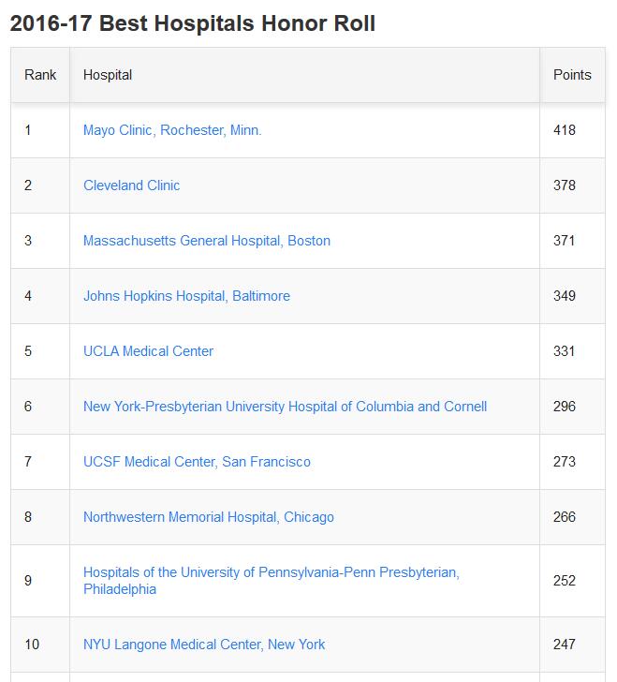Open UCSF Medical Center, San Francisco link
Screen dimensions: 617x682
[197, 462]
